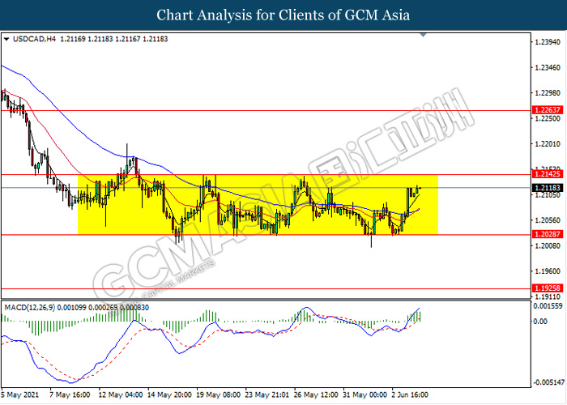Click the 12 May 04:00 time label
Screen dimensions: 567x405
(x=121, y=395)
